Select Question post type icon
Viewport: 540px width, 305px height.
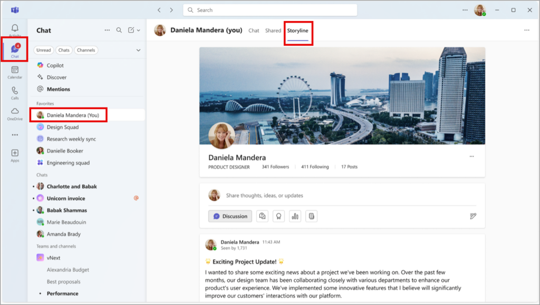(262, 217)
